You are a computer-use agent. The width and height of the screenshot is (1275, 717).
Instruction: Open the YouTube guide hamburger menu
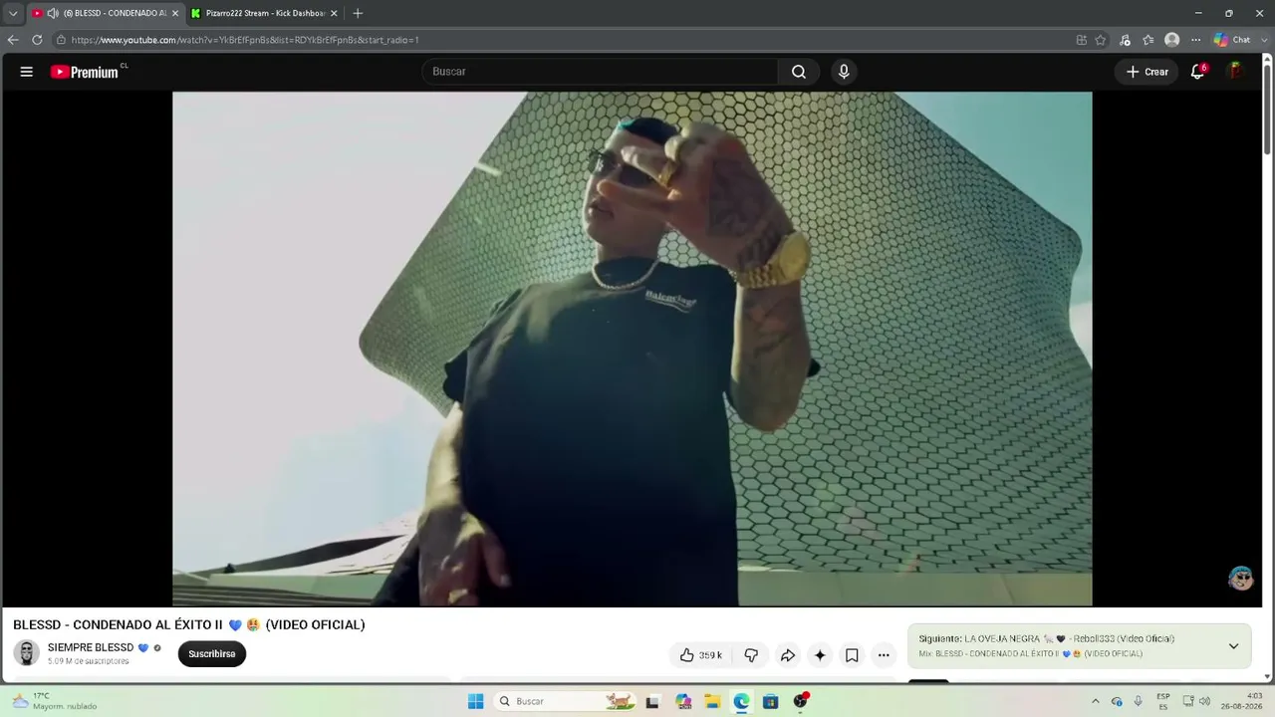(x=27, y=72)
